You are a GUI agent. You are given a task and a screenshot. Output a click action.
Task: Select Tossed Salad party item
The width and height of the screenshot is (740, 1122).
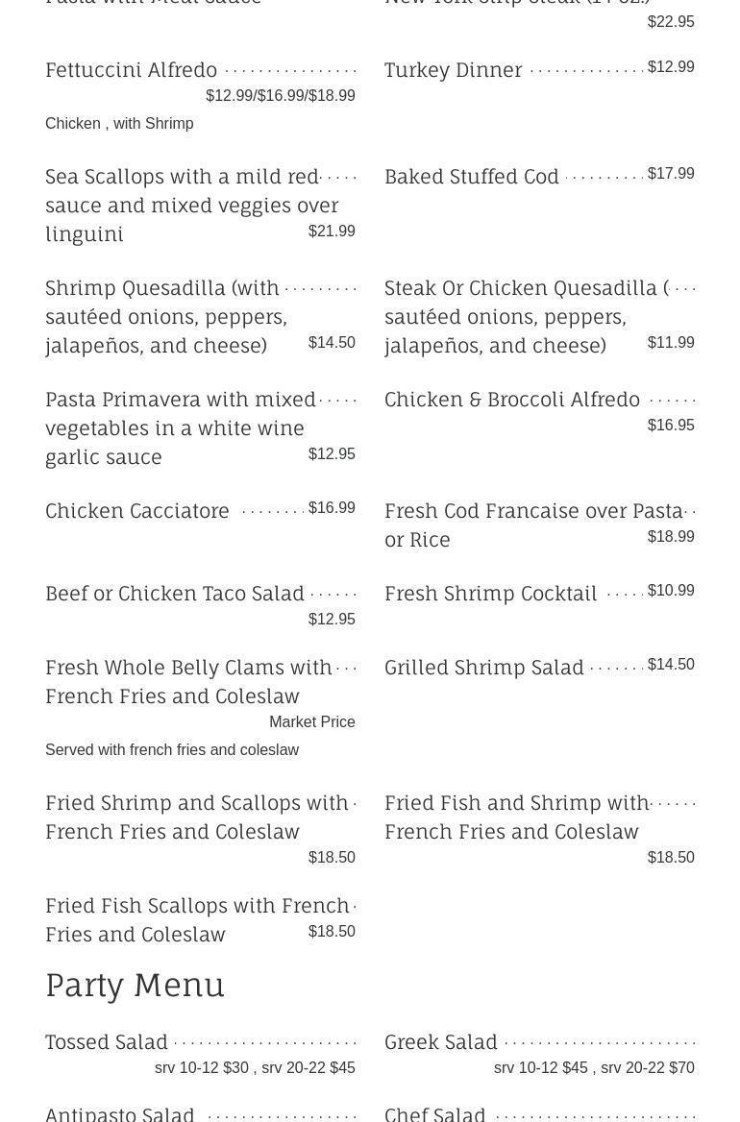[x=107, y=1042]
